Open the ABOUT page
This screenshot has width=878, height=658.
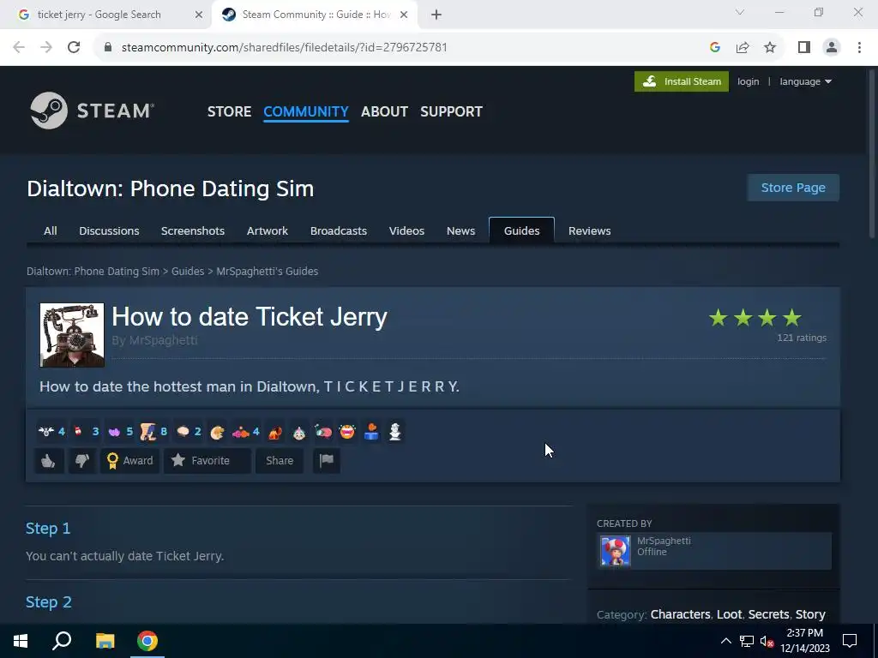click(x=384, y=111)
